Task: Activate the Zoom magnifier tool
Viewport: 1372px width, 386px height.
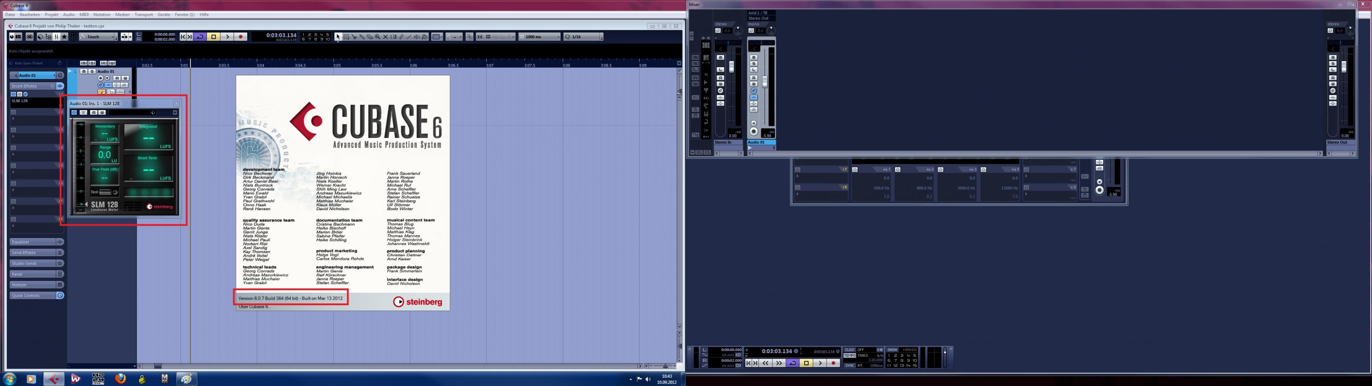Action: click(378, 37)
